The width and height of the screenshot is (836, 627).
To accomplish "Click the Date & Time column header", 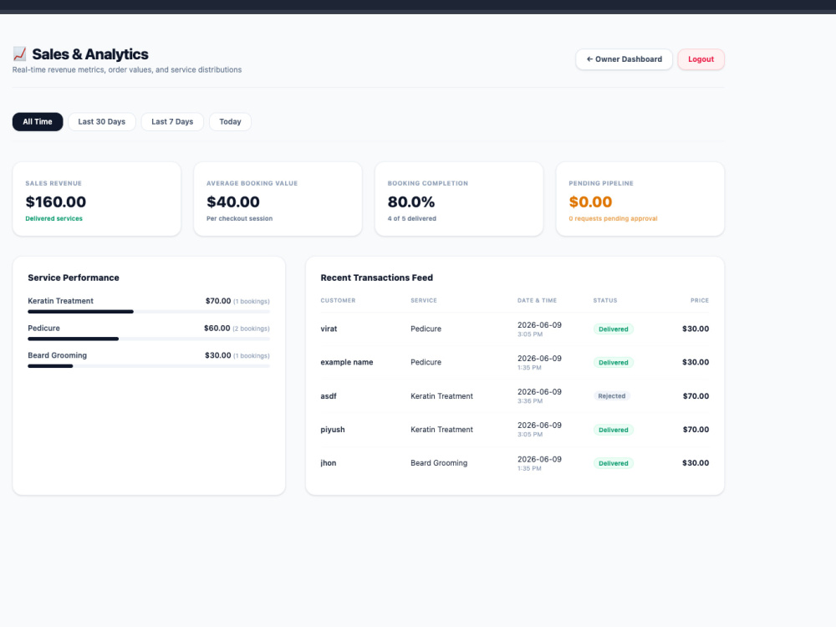I will pos(537,300).
